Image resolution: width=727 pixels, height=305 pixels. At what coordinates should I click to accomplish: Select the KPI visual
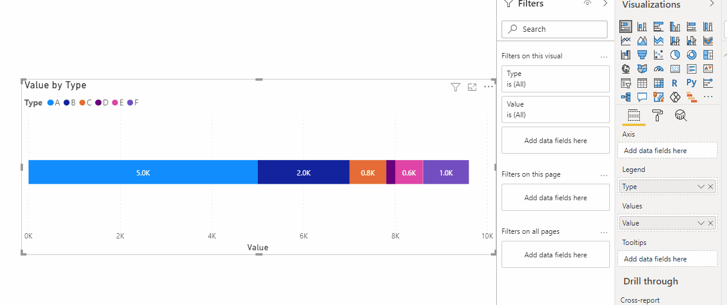tap(708, 69)
